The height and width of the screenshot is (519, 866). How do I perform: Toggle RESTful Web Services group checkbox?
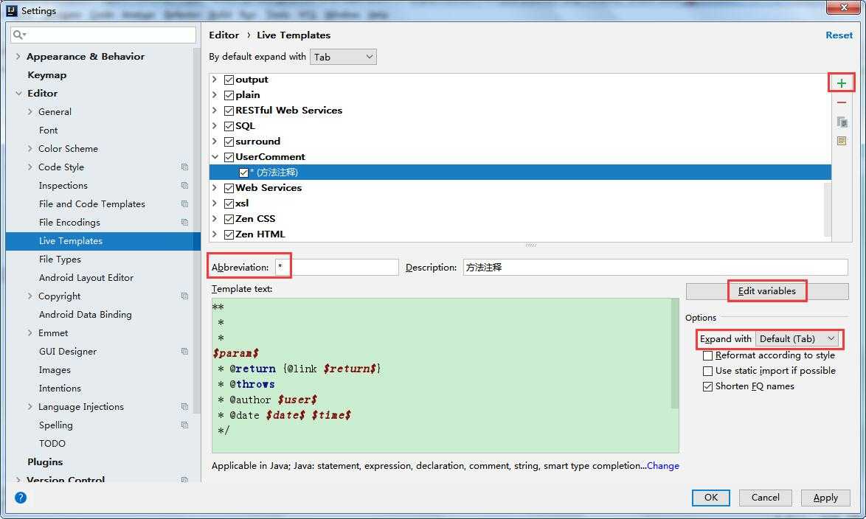229,111
